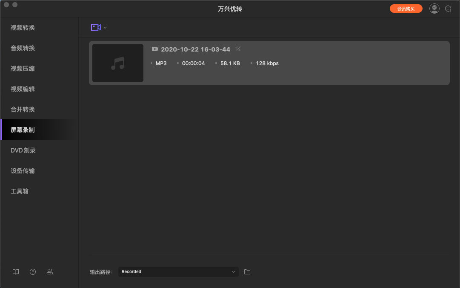Rename the recording using the pencil icon
The image size is (460, 288).
click(237, 49)
